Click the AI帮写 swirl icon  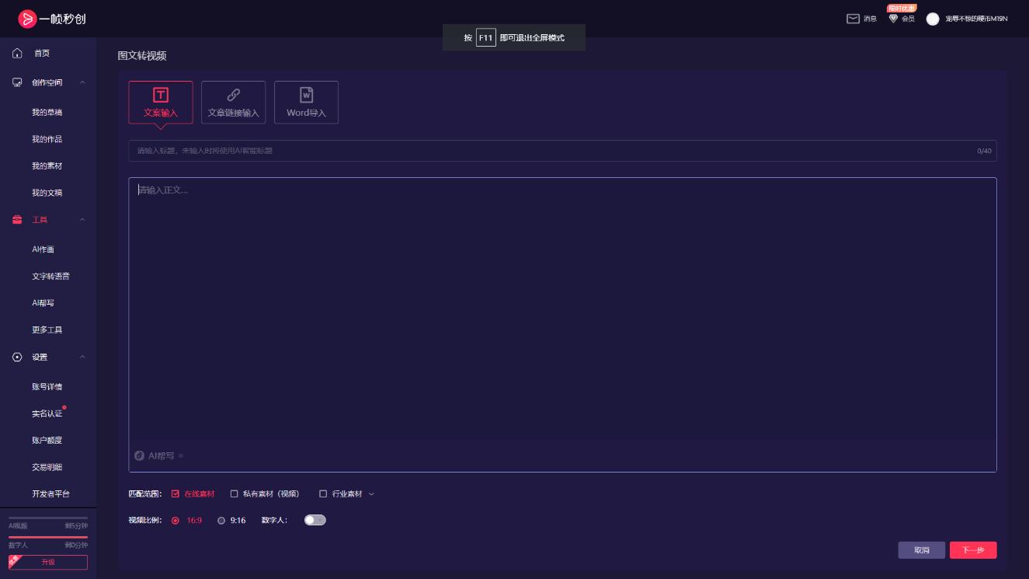tap(140, 455)
